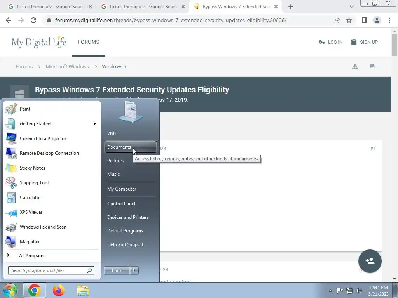Click the taskbar clock and date

(378, 291)
